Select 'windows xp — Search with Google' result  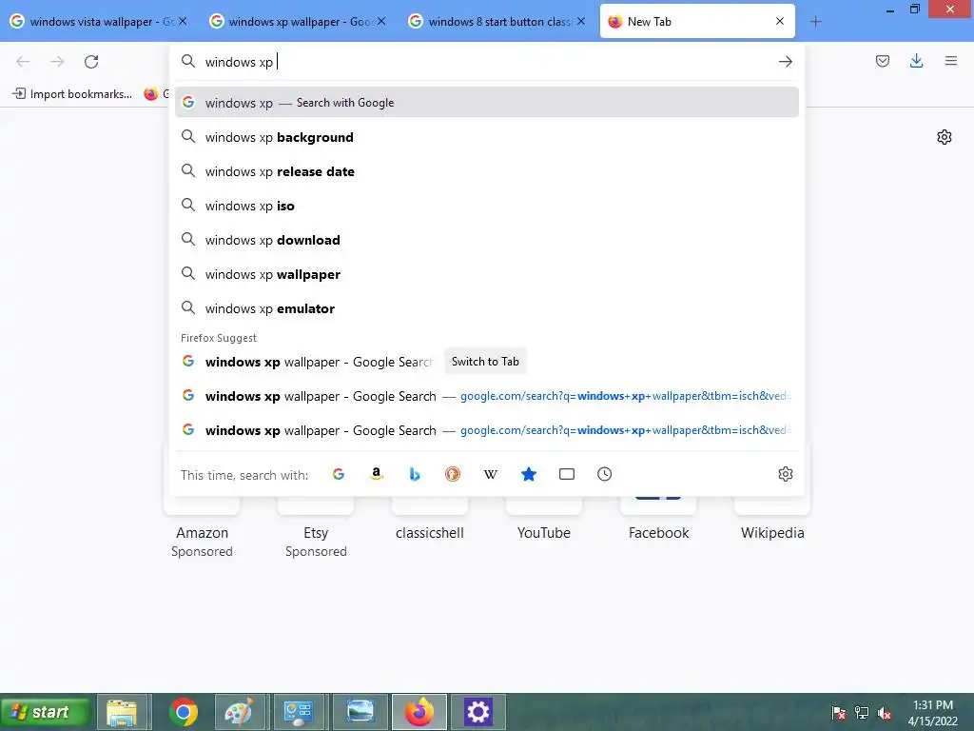(x=486, y=103)
